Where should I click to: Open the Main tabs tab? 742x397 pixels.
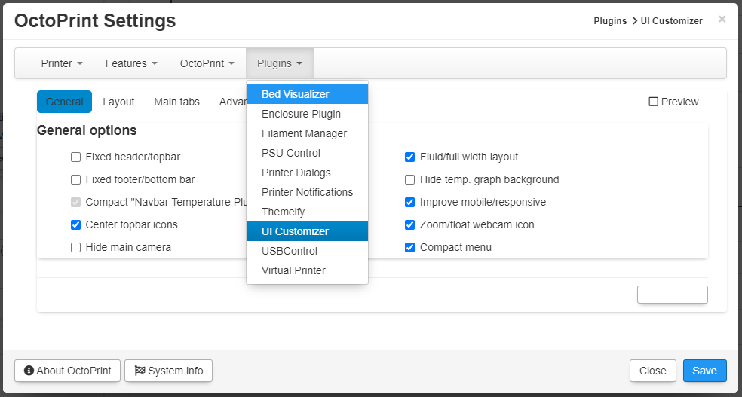click(176, 102)
